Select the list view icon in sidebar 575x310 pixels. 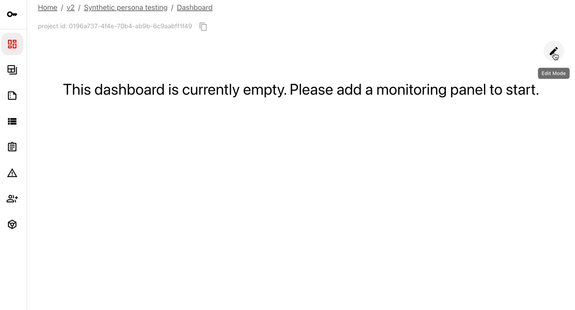(12, 121)
